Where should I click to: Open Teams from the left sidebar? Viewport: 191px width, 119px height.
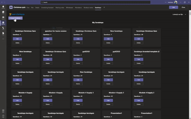tap(3, 18)
